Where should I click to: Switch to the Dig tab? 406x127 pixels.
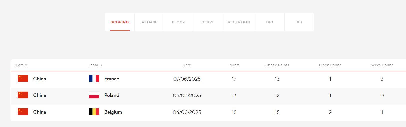(x=270, y=22)
